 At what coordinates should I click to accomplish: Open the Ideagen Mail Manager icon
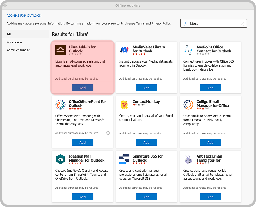click(x=60, y=159)
